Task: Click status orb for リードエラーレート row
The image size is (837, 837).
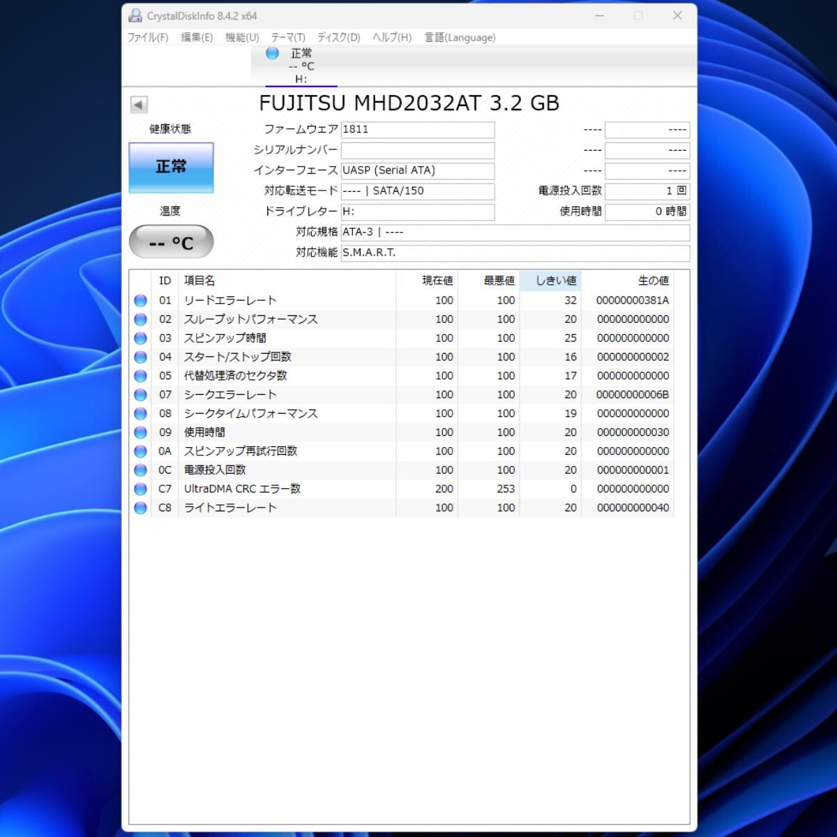Action: coord(140,301)
